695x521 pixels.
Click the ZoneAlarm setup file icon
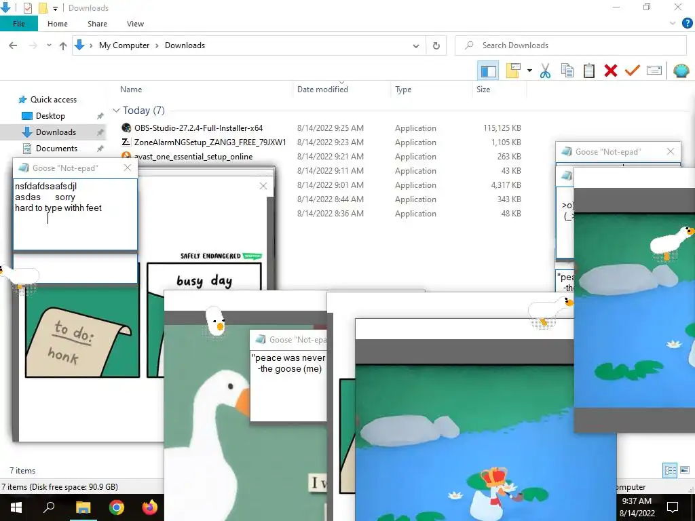point(126,142)
